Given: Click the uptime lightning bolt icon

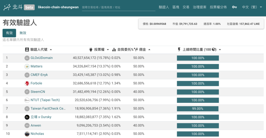Looking at the screenshot, I should click(x=179, y=50).
